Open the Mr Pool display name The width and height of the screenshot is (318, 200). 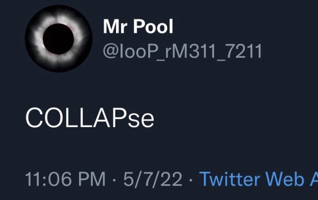pos(138,26)
